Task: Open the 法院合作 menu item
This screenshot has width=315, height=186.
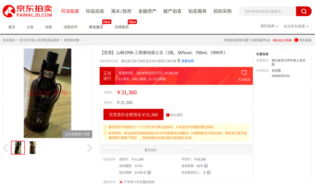Action: (71, 27)
